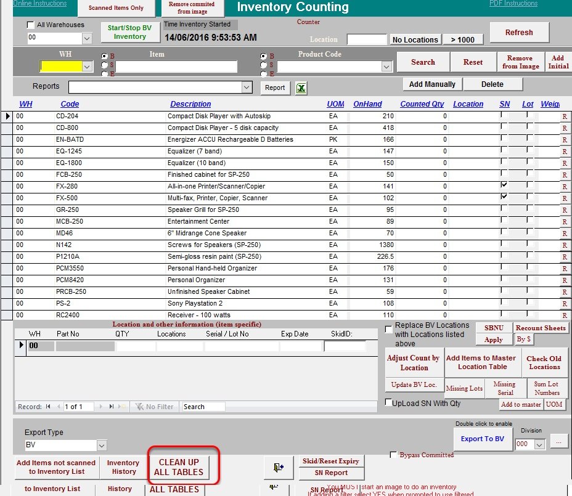The height and width of the screenshot is (496, 572).
Task: Check the Bypass Committed option
Action: click(x=394, y=455)
